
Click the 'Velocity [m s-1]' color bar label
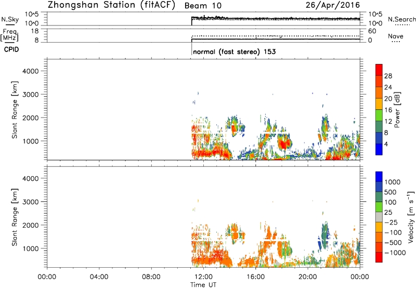411,217
